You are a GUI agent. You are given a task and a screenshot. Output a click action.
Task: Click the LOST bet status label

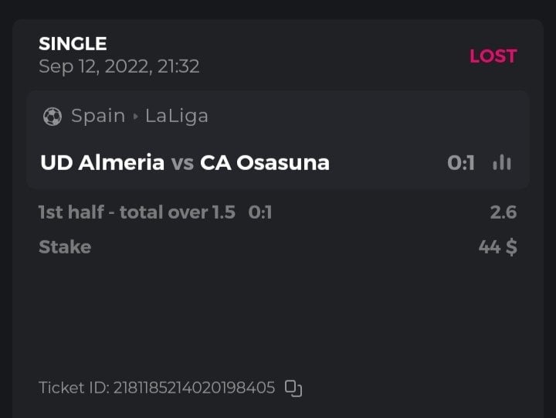click(x=493, y=56)
